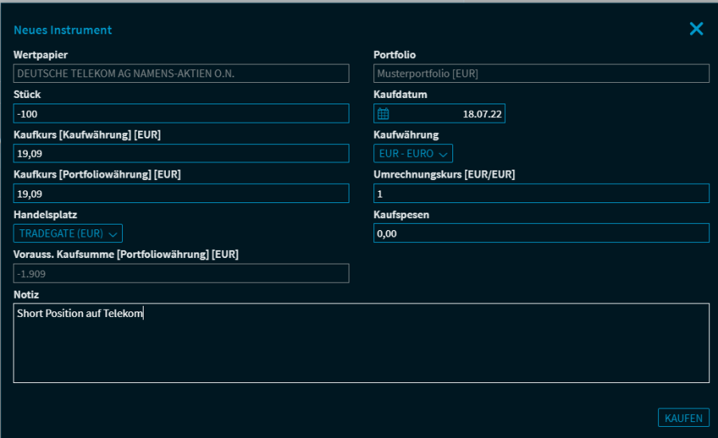Click into the Stück quantity field
The image size is (718, 438).
(181, 114)
